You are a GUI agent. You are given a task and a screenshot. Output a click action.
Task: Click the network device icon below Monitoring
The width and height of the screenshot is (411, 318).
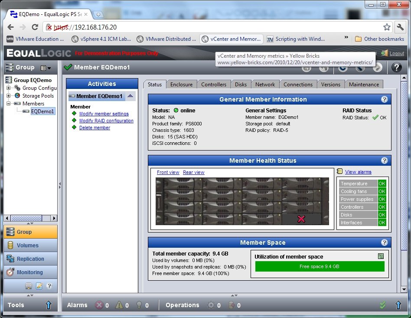click(x=29, y=286)
